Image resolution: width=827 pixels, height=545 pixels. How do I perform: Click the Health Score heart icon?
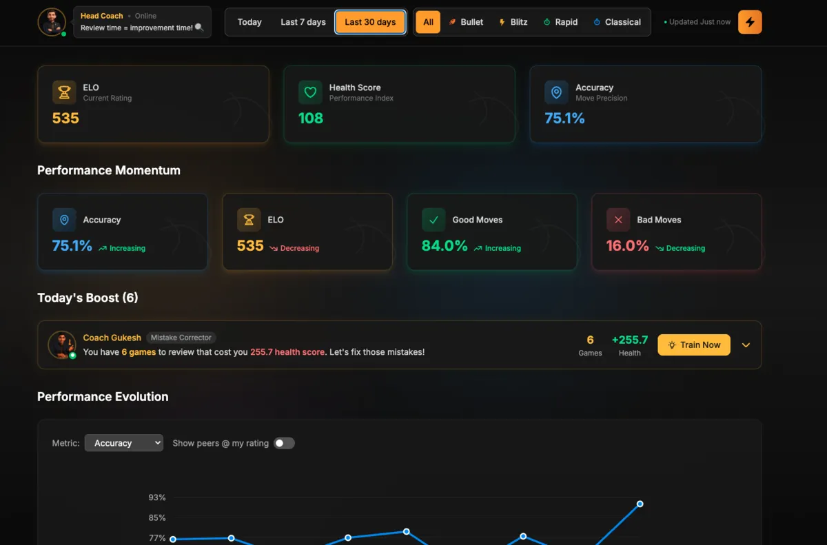click(x=310, y=92)
